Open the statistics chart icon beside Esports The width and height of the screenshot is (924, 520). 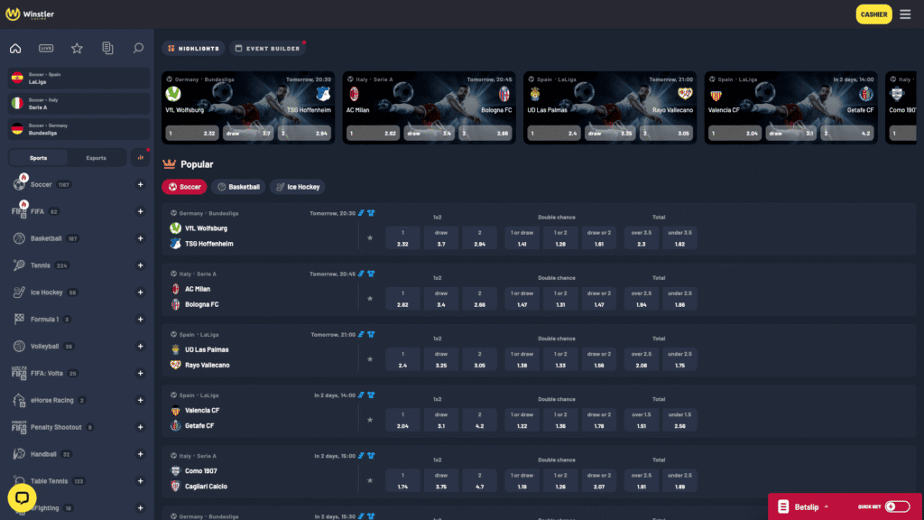pyautogui.click(x=140, y=157)
